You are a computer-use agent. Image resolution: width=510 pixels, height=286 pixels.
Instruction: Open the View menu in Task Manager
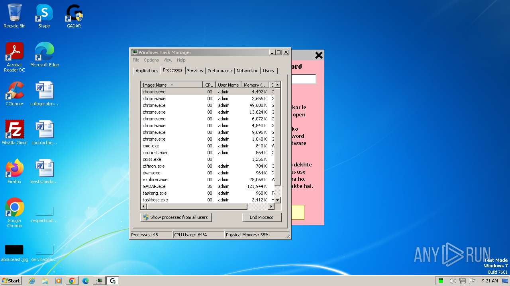tap(168, 60)
